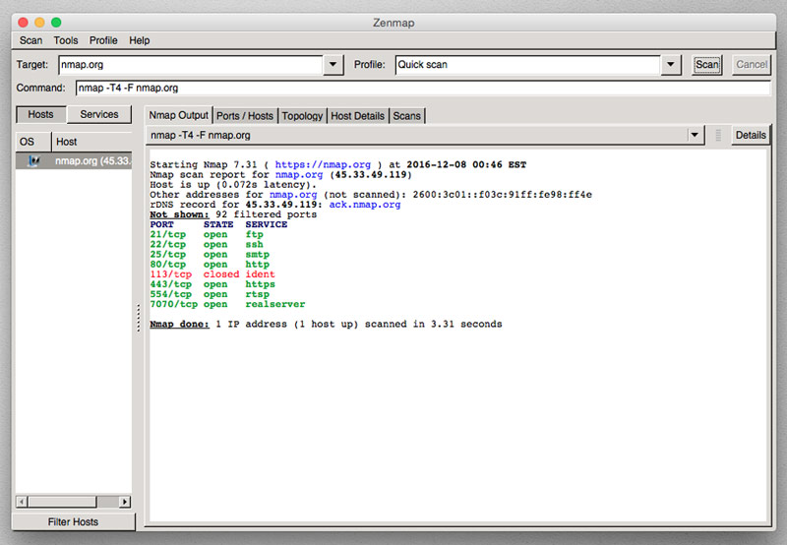
Task: Expand the Target dropdown arrow
Action: click(333, 65)
